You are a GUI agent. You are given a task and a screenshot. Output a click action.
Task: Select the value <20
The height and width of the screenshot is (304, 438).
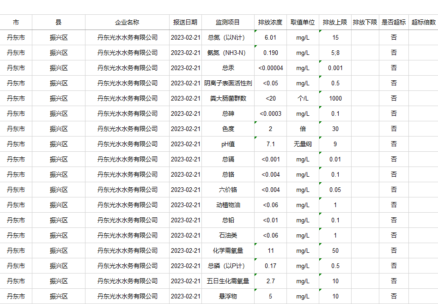270,98
